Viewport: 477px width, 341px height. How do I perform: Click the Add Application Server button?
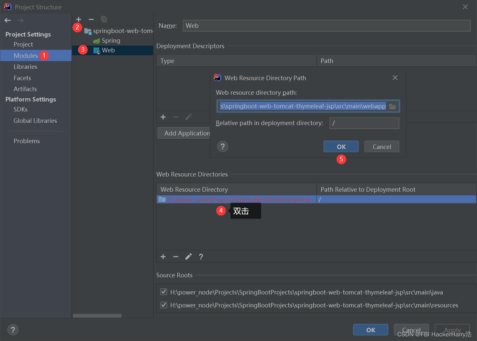(184, 133)
